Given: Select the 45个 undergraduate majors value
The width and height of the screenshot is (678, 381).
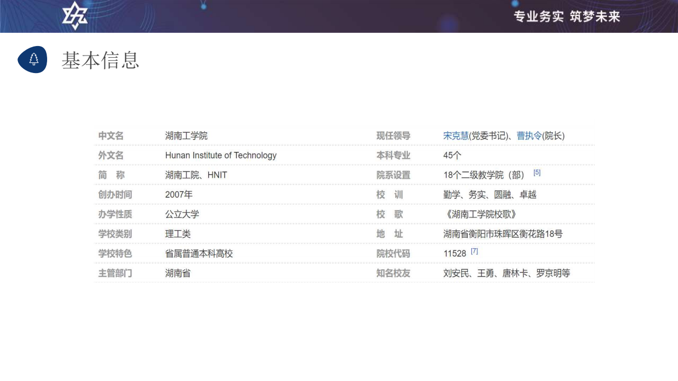Looking at the screenshot, I should click(x=452, y=156).
